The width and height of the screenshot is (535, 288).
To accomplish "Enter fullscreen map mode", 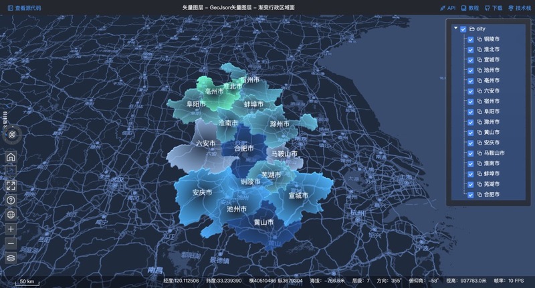I will 11,185.
